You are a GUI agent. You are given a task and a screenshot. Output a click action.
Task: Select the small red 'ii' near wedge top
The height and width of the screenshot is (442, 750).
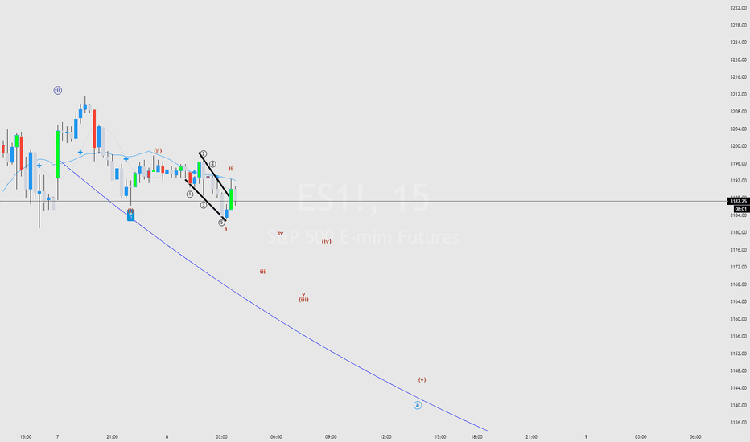point(230,169)
